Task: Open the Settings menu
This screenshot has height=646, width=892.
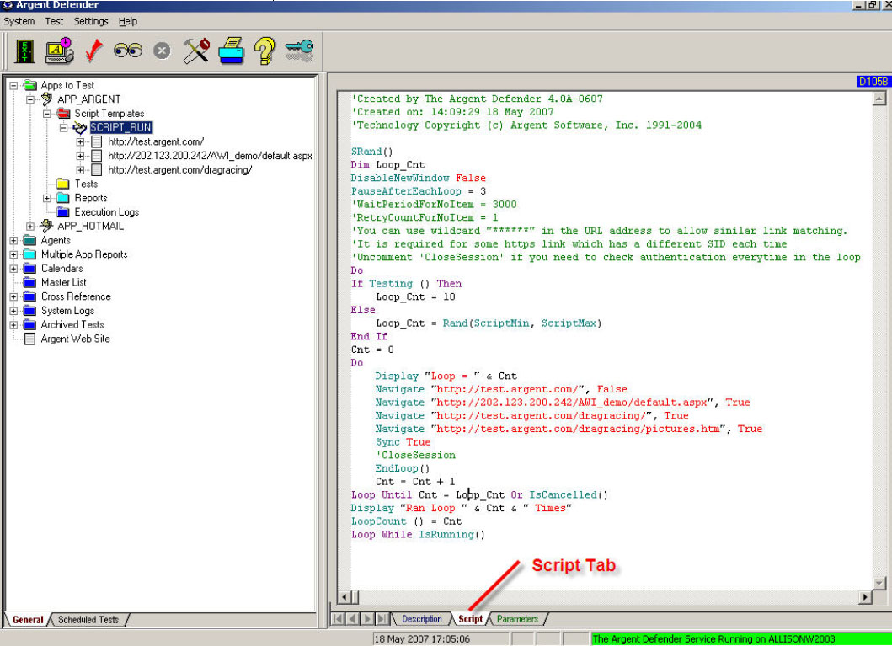Action: [x=91, y=21]
